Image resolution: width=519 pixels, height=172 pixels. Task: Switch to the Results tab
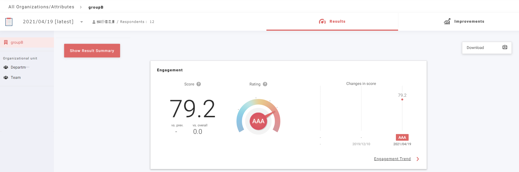pos(332,22)
